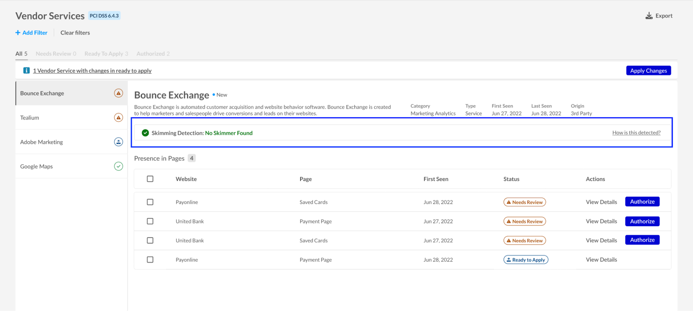Click the Export download icon

[x=649, y=16]
